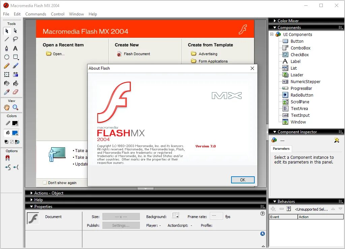This screenshot has width=345, height=249.
Task: Open the Advertising templates
Action: (x=204, y=54)
